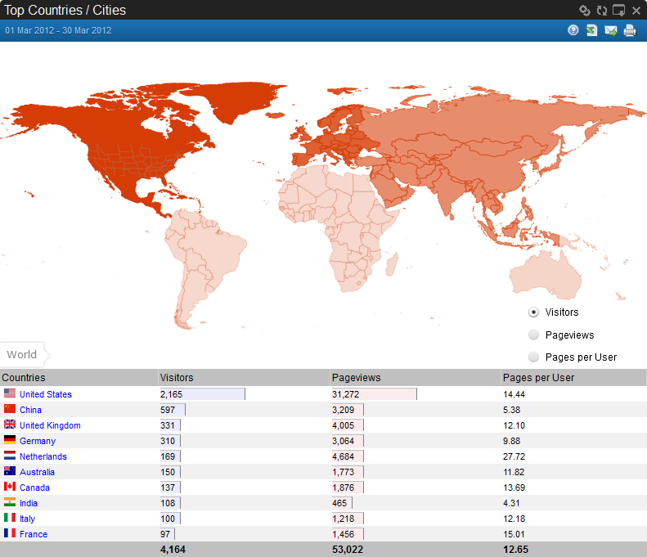Print the report via printer icon
The width and height of the screenshot is (647, 557).
630,30
